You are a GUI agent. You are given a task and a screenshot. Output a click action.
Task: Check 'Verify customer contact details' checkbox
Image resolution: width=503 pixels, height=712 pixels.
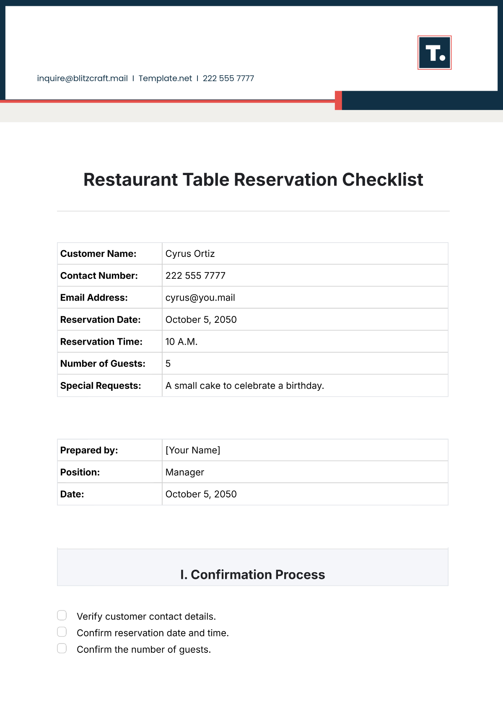coord(62,615)
